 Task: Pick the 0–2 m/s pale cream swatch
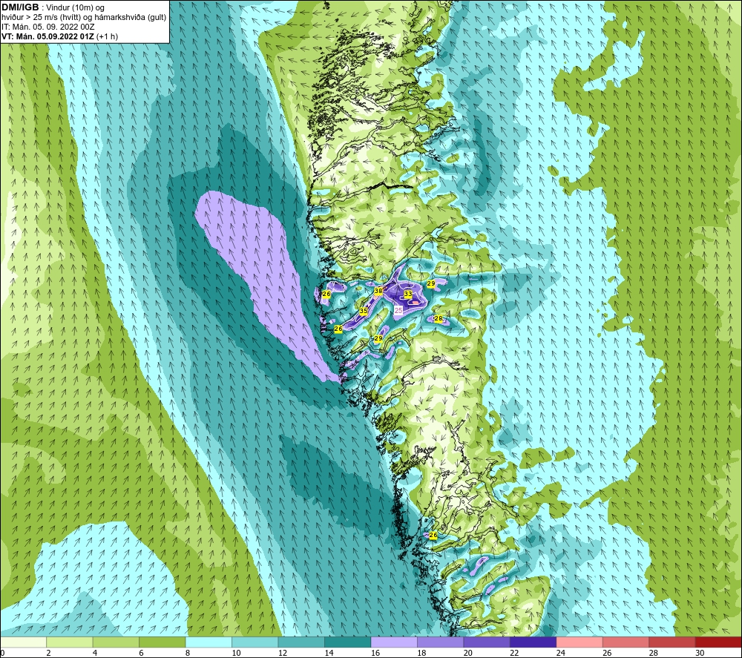click(x=23, y=642)
